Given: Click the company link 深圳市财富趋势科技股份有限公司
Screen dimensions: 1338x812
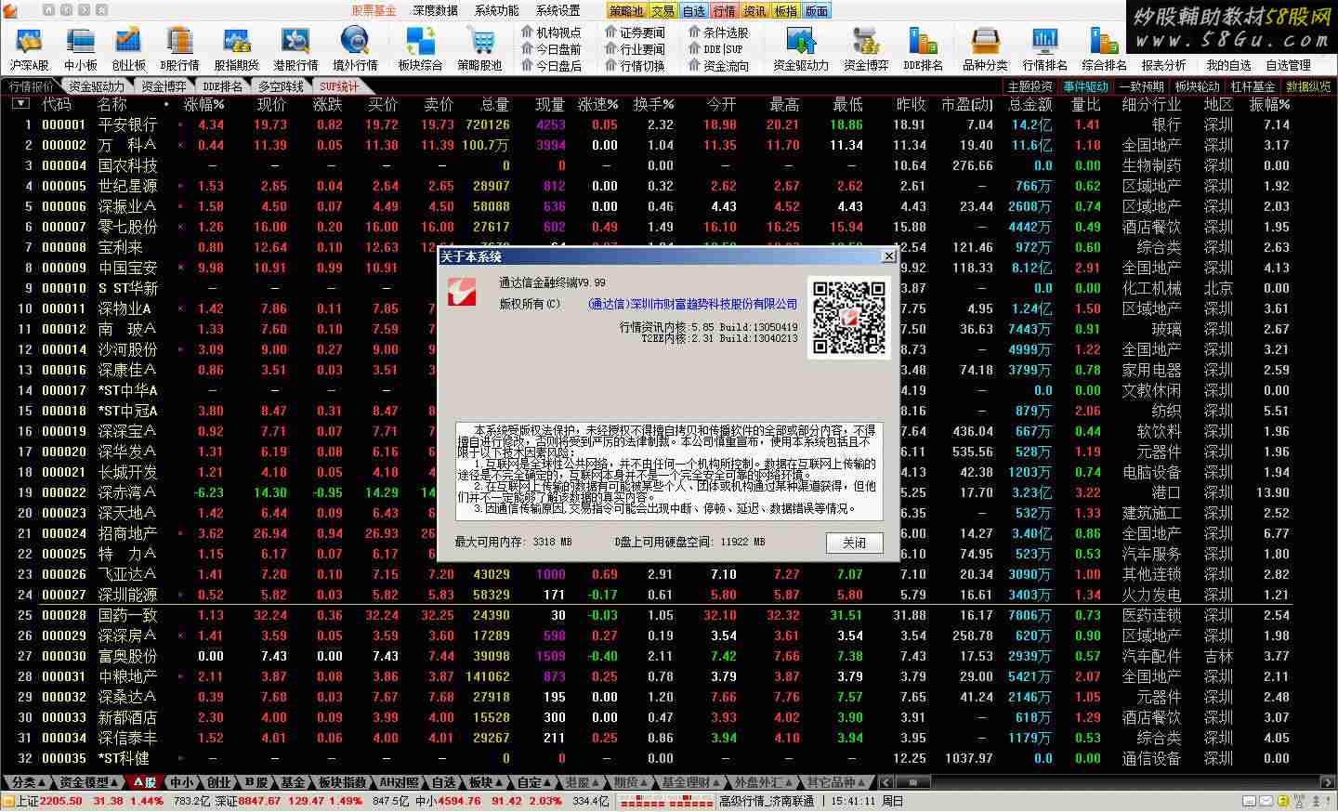Looking at the screenshot, I should click(x=693, y=304).
